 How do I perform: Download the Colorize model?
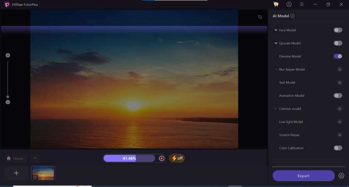click(x=340, y=108)
